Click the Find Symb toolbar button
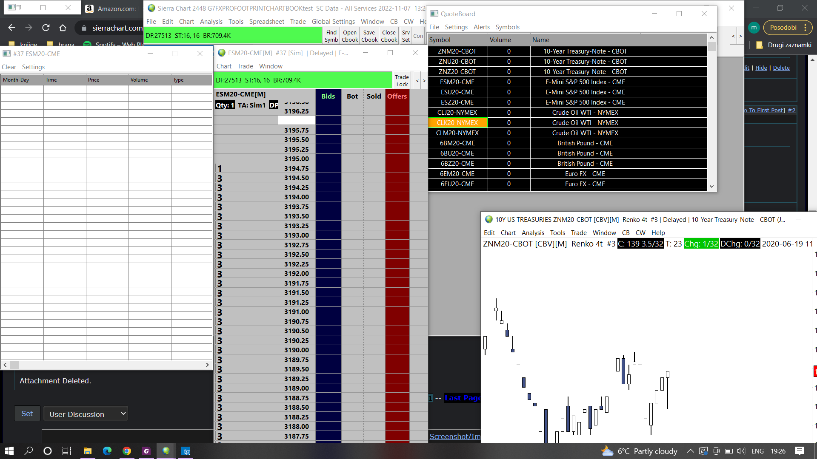This screenshot has height=459, width=817. coord(331,36)
